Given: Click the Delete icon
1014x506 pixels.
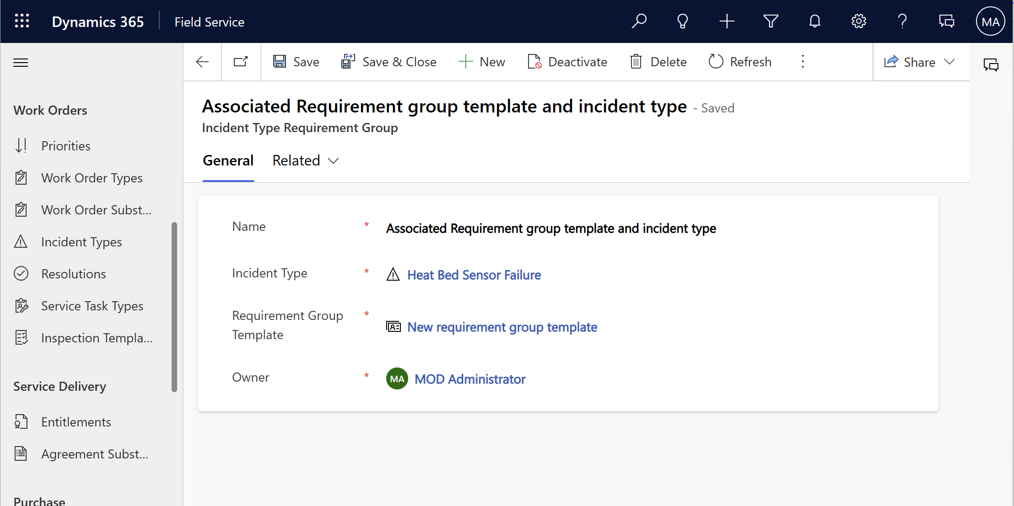Looking at the screenshot, I should 636,62.
